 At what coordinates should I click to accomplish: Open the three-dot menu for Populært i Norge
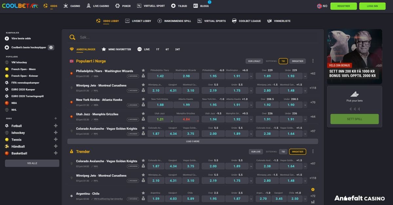pos(313,61)
